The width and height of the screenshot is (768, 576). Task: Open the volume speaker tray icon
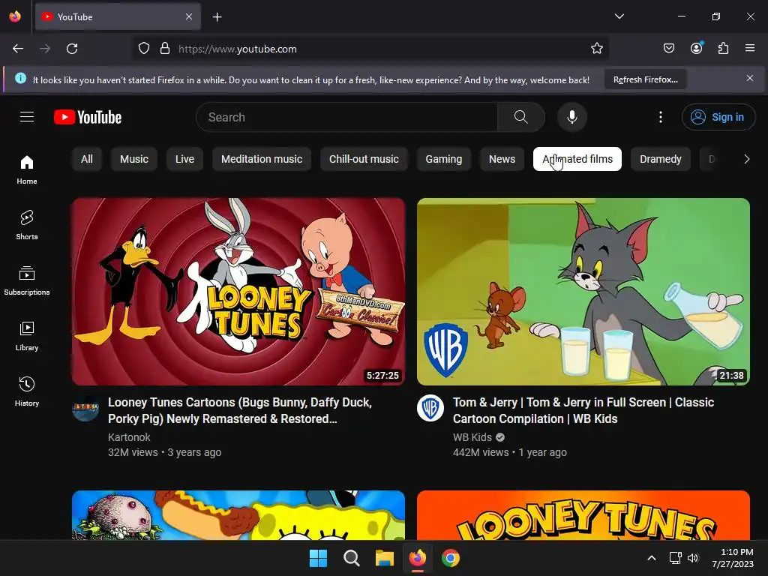point(692,558)
